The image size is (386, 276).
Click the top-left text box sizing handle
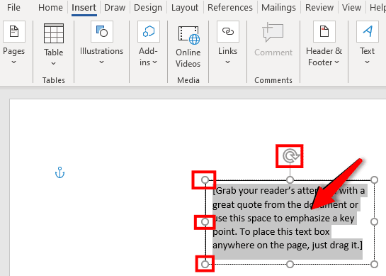(x=205, y=180)
